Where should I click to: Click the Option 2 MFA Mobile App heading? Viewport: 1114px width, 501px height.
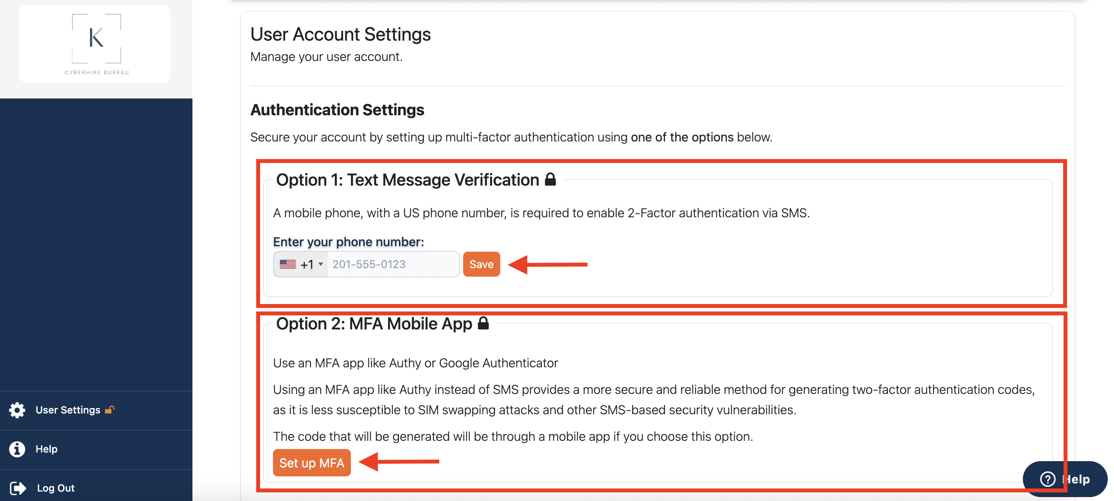point(374,324)
